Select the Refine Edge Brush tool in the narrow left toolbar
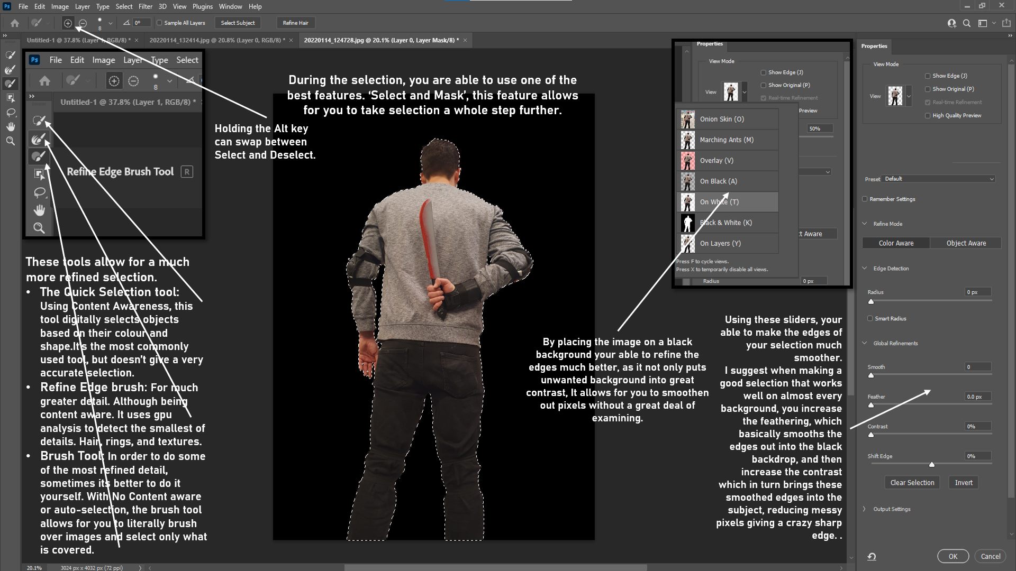 [x=10, y=69]
